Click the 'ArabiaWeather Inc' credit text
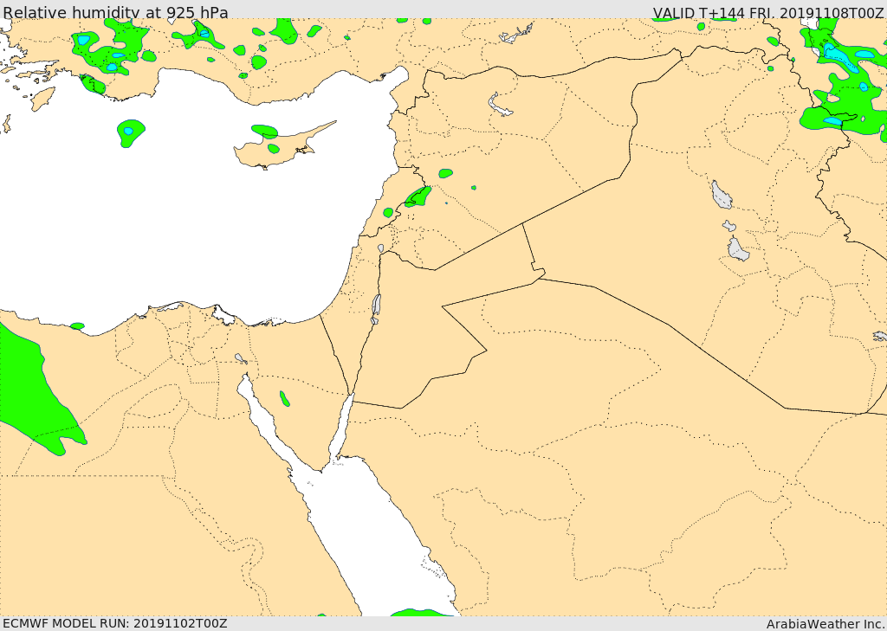 click(x=825, y=624)
